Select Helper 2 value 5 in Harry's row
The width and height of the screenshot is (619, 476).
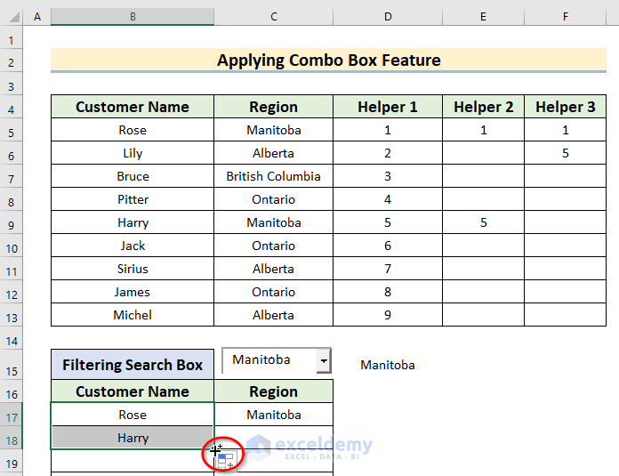coord(483,222)
